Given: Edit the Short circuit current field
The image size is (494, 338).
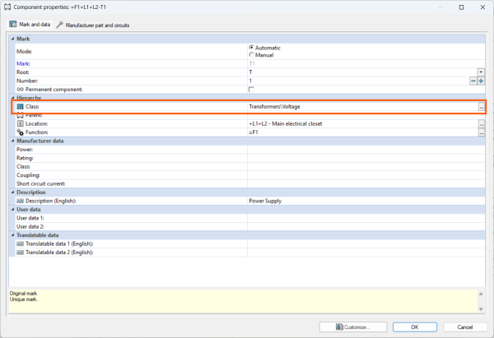Looking at the screenshot, I should 366,183.
